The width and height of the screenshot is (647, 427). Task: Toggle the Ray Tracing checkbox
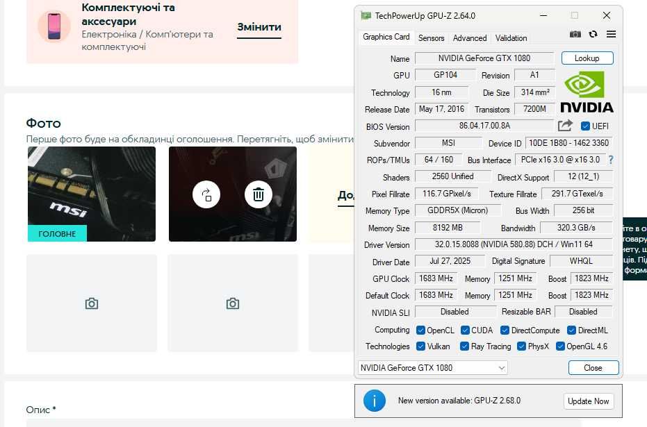[x=464, y=346]
